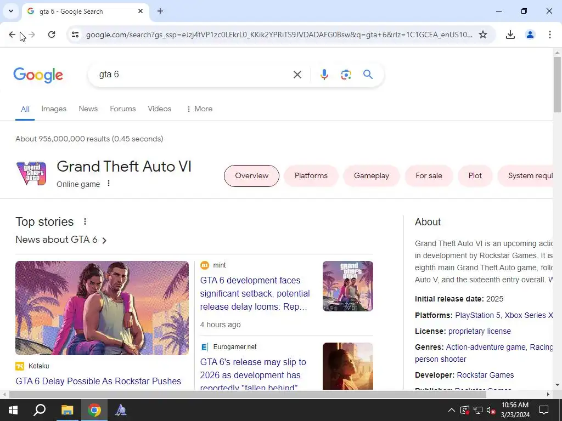Open Kotaku GTA 6 Delay Possible article
The width and height of the screenshot is (562, 421).
click(98, 382)
